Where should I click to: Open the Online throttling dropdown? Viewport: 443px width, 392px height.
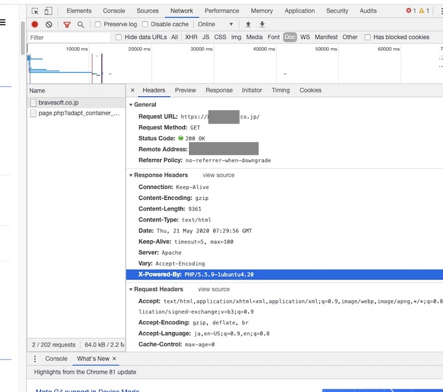[x=215, y=24]
